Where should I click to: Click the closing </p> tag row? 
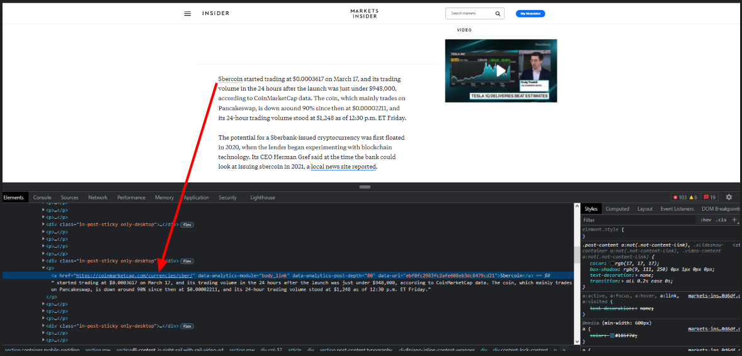[x=51, y=297]
